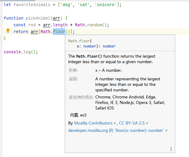Click the fold end marker beside closing brace
The image size is (189, 157).
pyautogui.click(x=2, y=38)
